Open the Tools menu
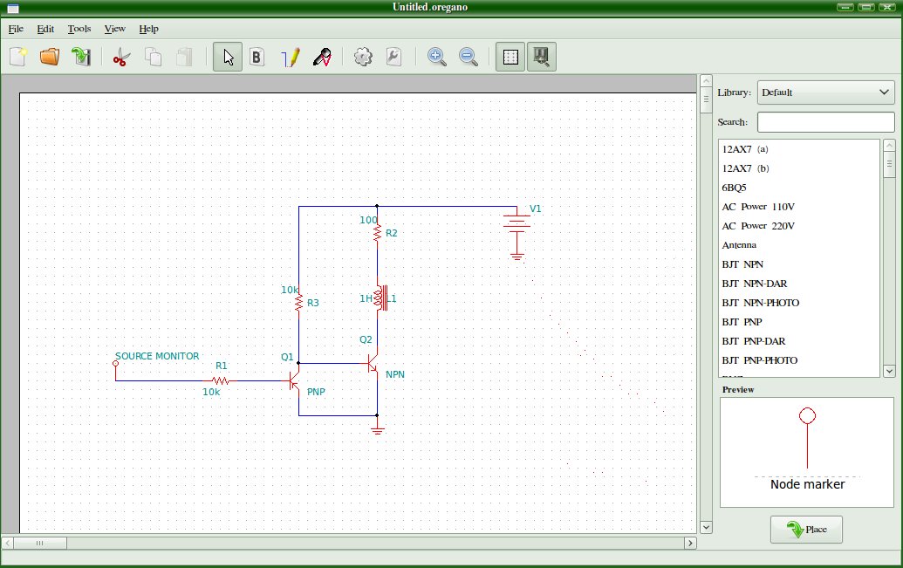The image size is (903, 568). [79, 29]
